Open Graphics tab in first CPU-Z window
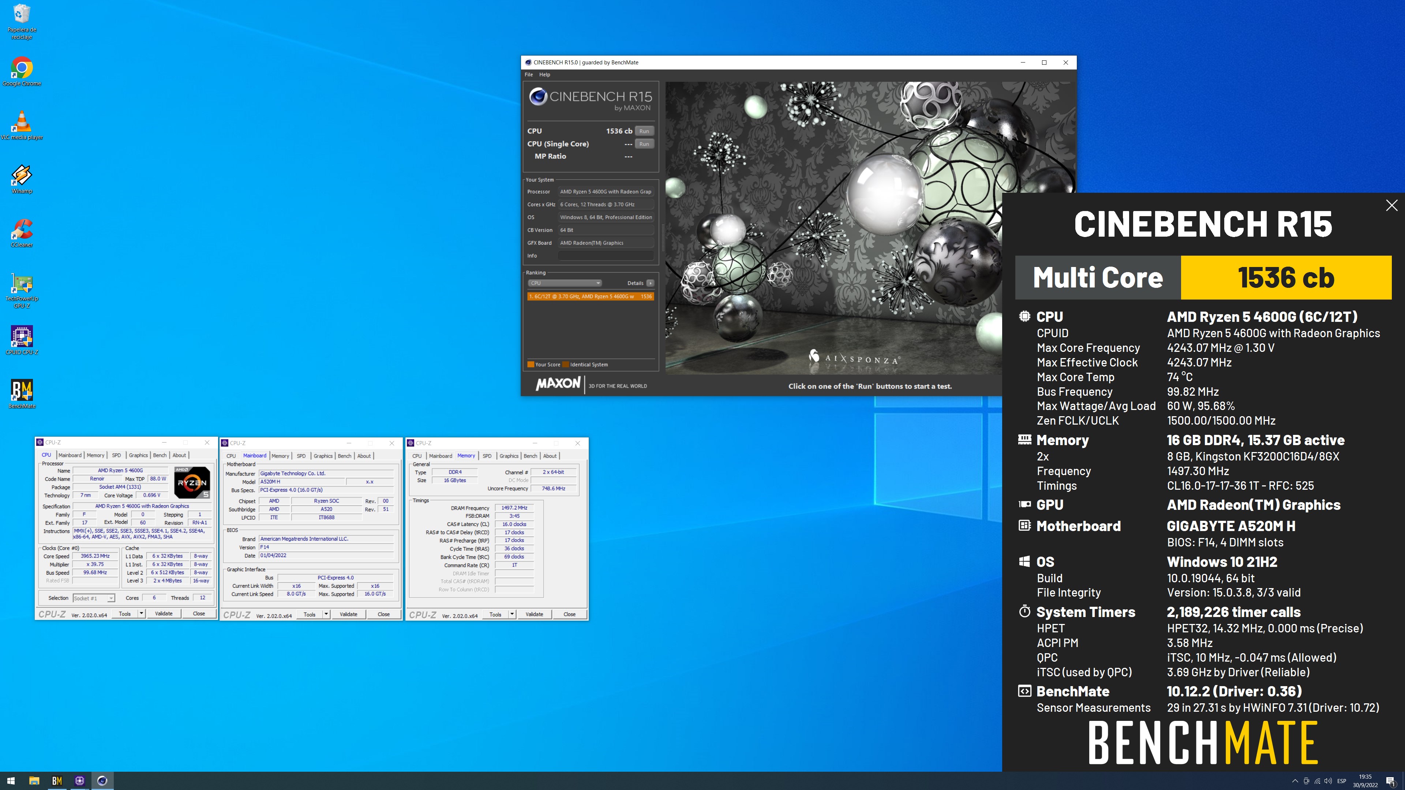The image size is (1405, 790). pos(138,455)
